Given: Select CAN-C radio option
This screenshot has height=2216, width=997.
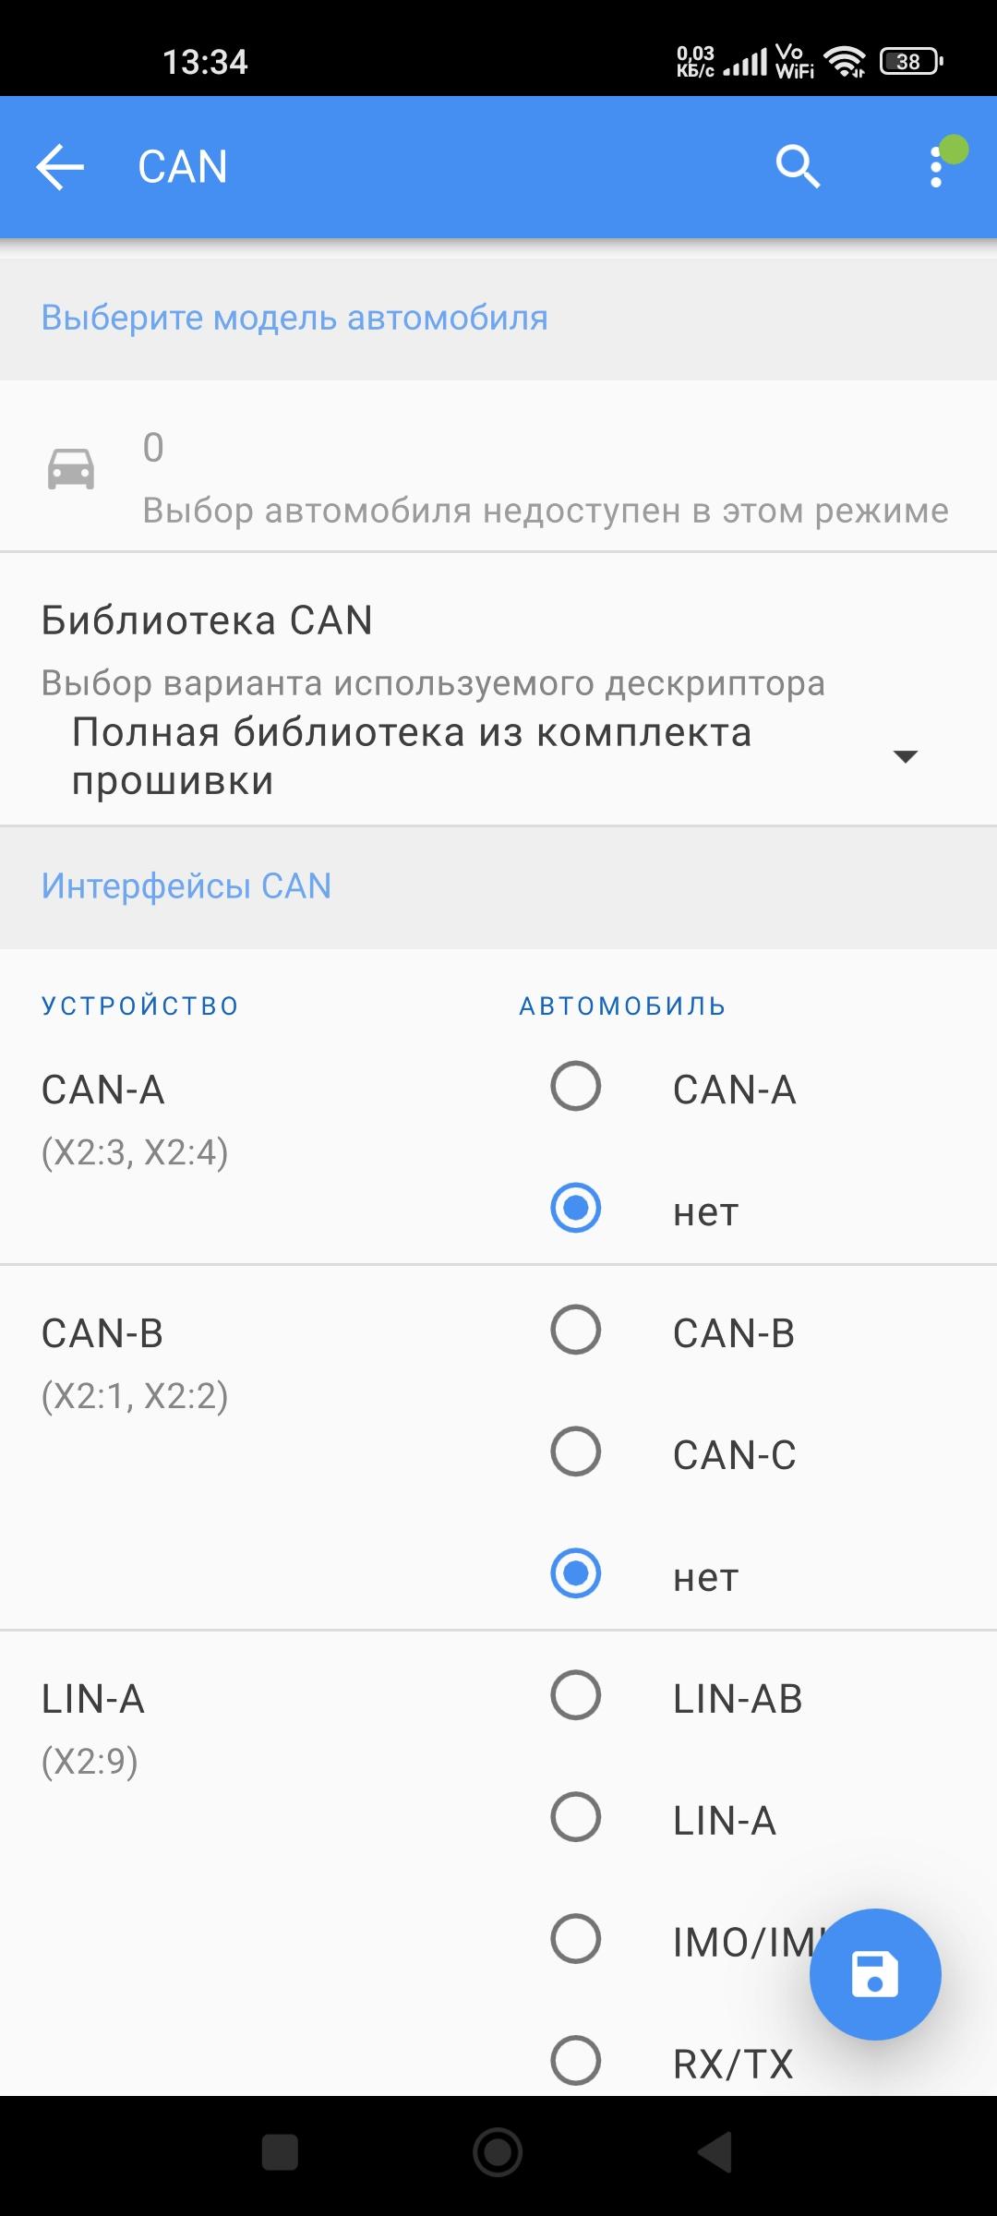Looking at the screenshot, I should pos(576,1451).
